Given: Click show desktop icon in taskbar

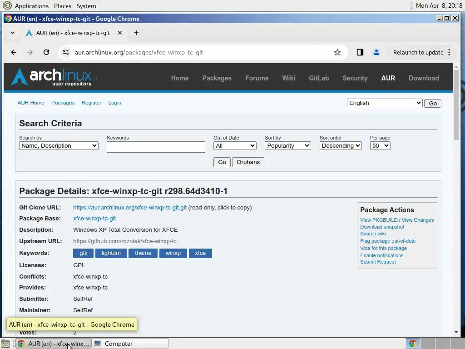Looking at the screenshot, I should (x=5, y=344).
